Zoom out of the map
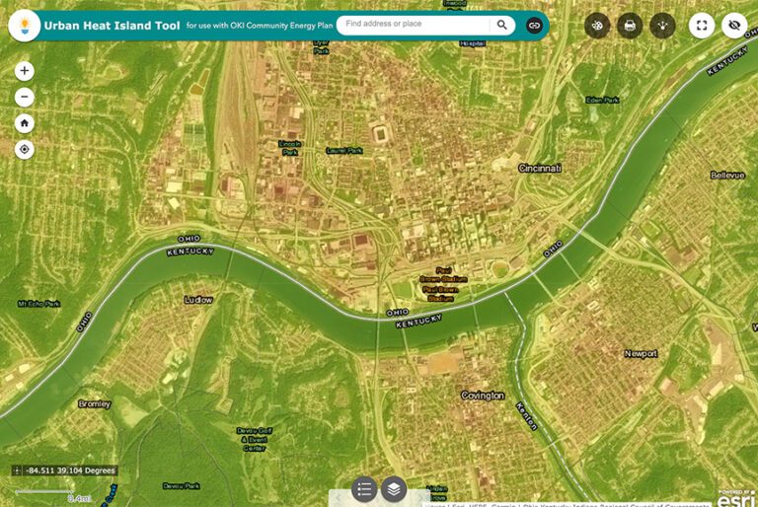This screenshot has height=507, width=758. coord(25,97)
